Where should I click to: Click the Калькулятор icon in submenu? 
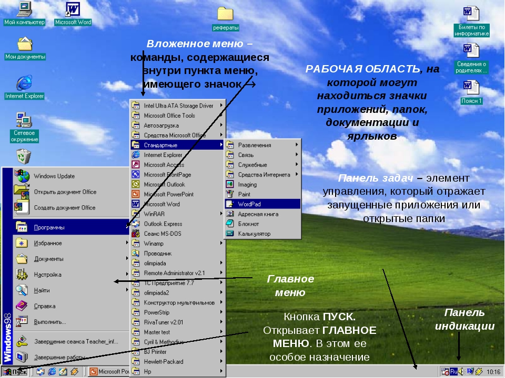click(x=230, y=234)
